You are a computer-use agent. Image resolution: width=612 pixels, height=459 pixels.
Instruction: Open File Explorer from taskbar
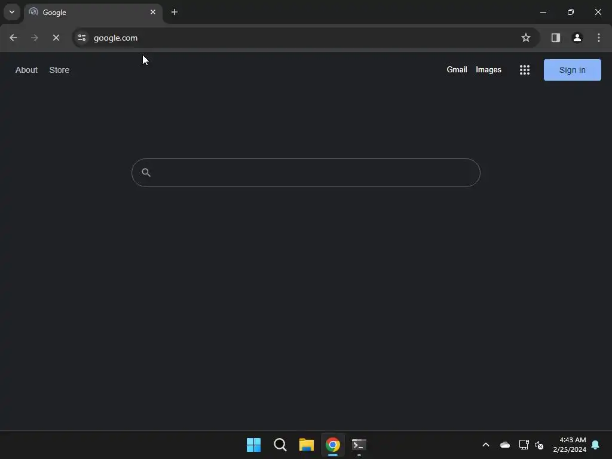[x=307, y=445]
